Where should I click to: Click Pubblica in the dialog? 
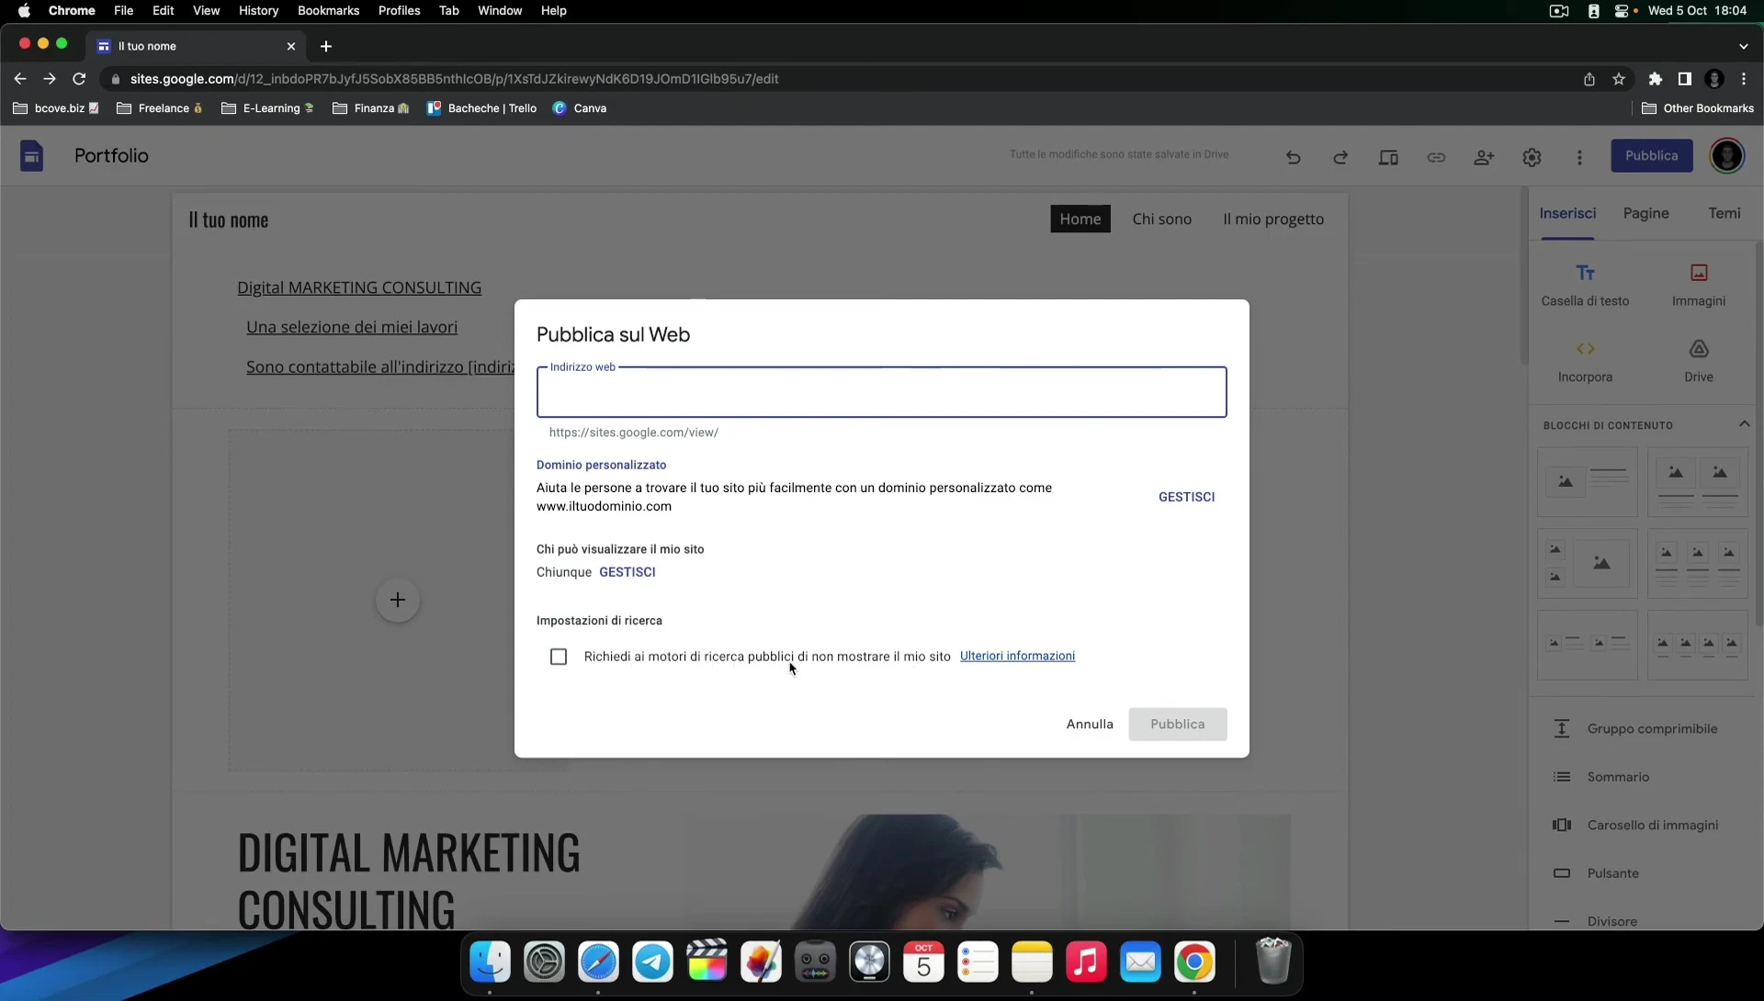[1177, 724]
